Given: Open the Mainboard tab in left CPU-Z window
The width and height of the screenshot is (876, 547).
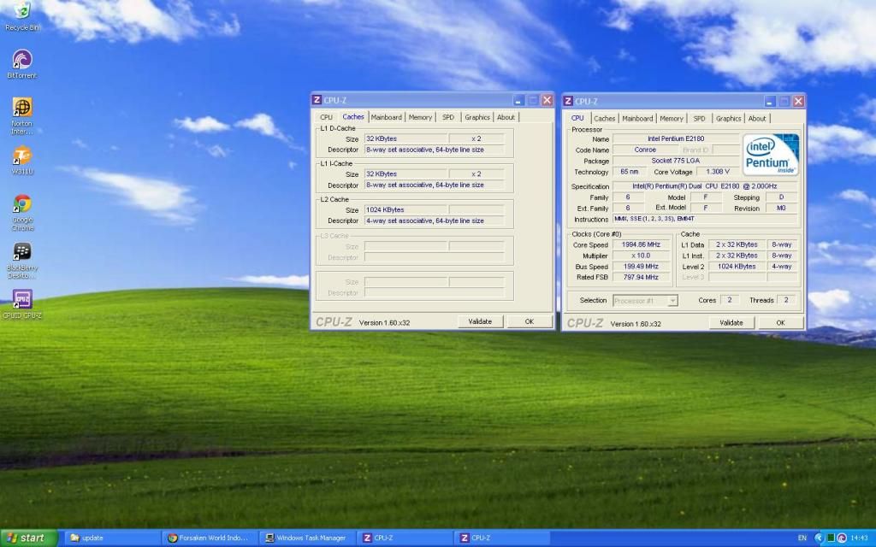Looking at the screenshot, I should point(386,117).
